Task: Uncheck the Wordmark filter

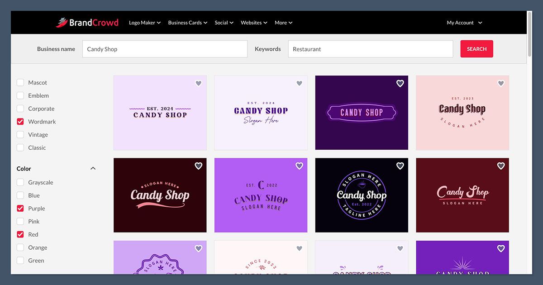Action: [20, 121]
